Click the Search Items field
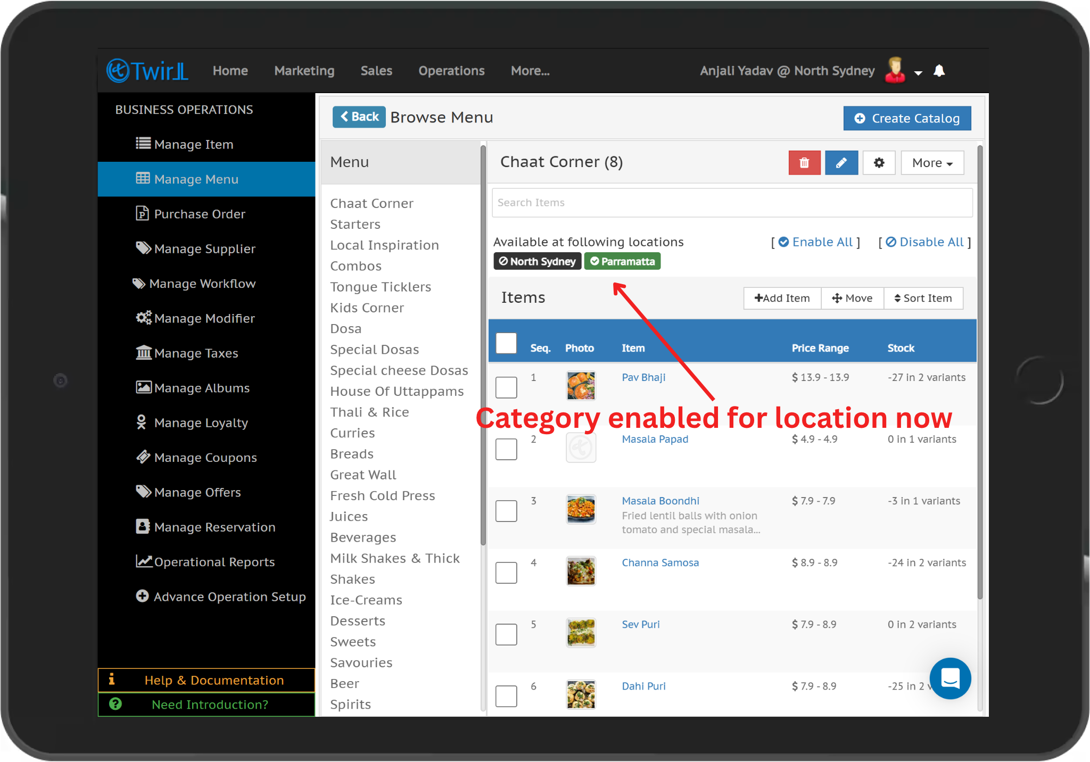Viewport: 1090px width, 762px height. (732, 203)
